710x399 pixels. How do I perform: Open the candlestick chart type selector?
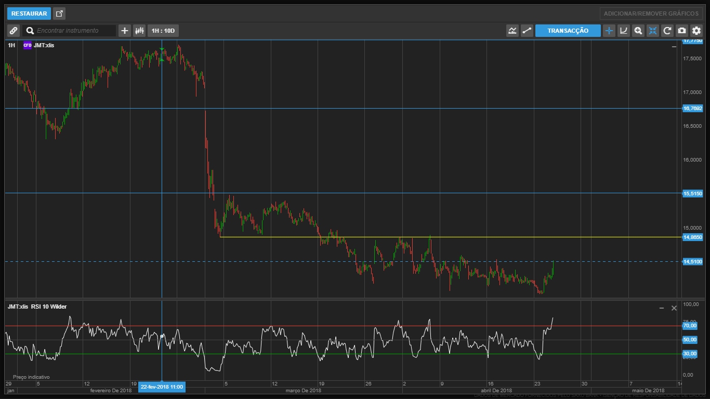point(139,31)
